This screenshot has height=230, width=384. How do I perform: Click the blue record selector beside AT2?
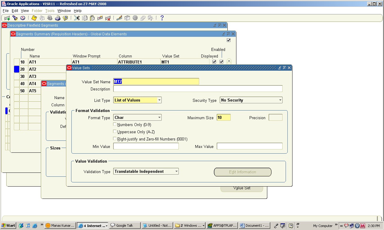click(x=16, y=69)
